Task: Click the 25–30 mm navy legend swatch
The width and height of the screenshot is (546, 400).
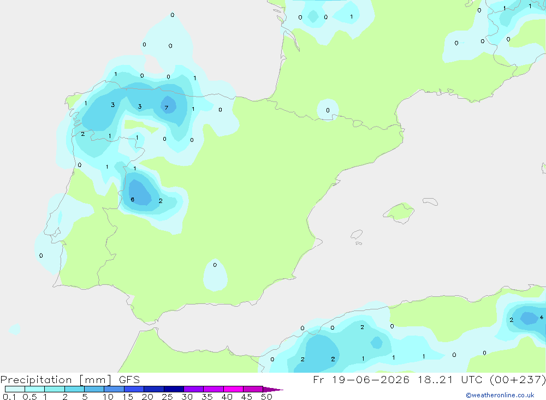Action: pos(174,389)
